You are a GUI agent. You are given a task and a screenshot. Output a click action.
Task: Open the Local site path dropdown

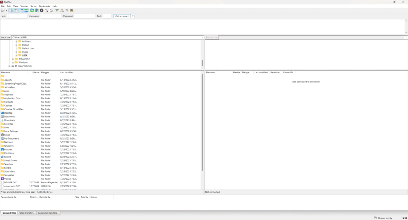click(202, 37)
